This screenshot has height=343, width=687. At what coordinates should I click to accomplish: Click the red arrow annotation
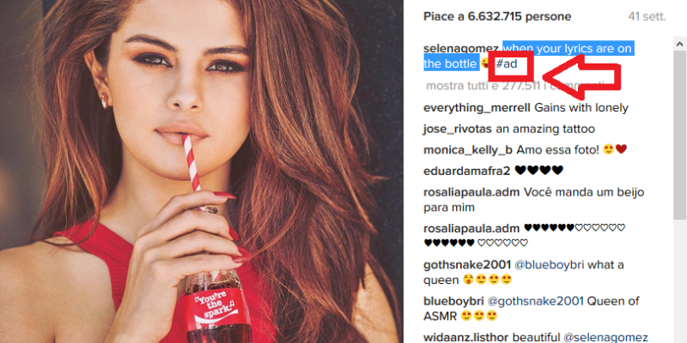tap(582, 75)
